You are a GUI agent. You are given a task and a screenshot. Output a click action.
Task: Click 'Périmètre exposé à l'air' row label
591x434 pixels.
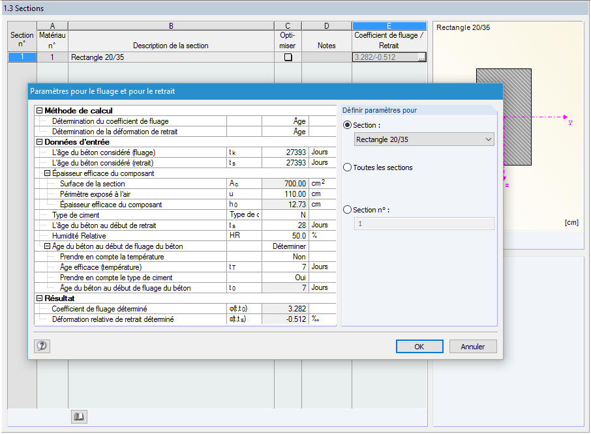[x=95, y=194]
